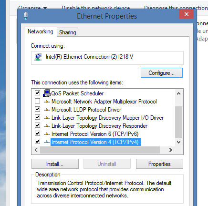
Task: Click the horizontal scroll left arrow
Action: (36, 150)
